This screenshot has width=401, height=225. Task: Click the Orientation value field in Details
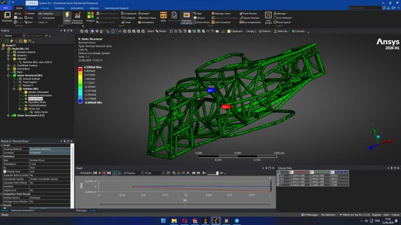tap(49, 164)
